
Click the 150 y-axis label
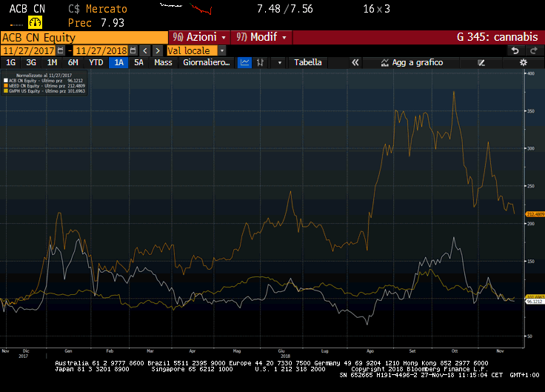tap(531, 262)
